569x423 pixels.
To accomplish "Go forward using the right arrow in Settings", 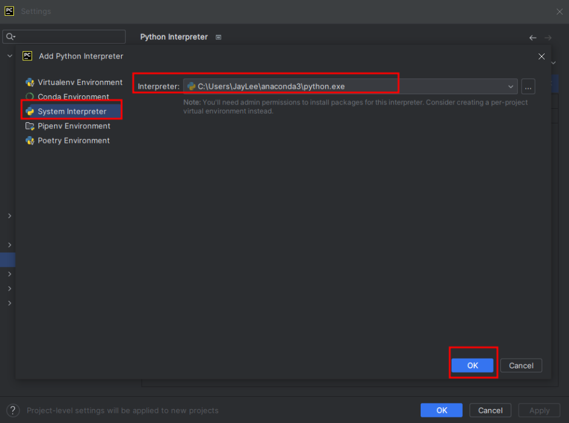I will point(548,38).
